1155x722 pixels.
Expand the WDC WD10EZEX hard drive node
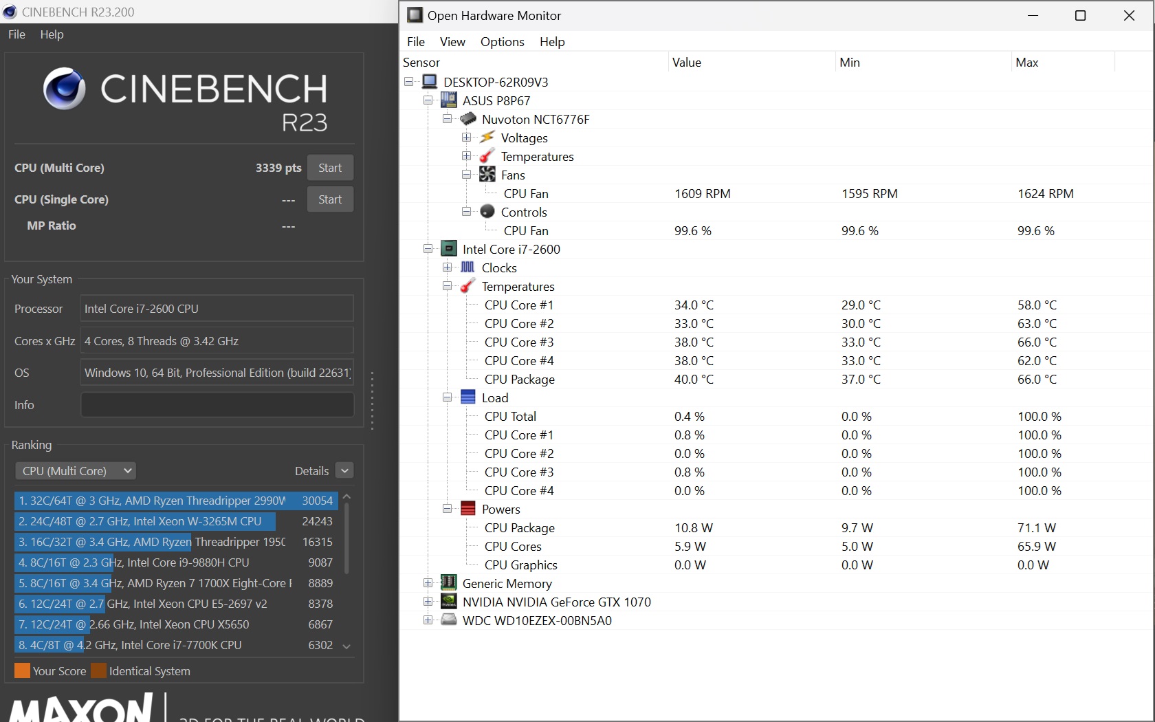tap(428, 620)
